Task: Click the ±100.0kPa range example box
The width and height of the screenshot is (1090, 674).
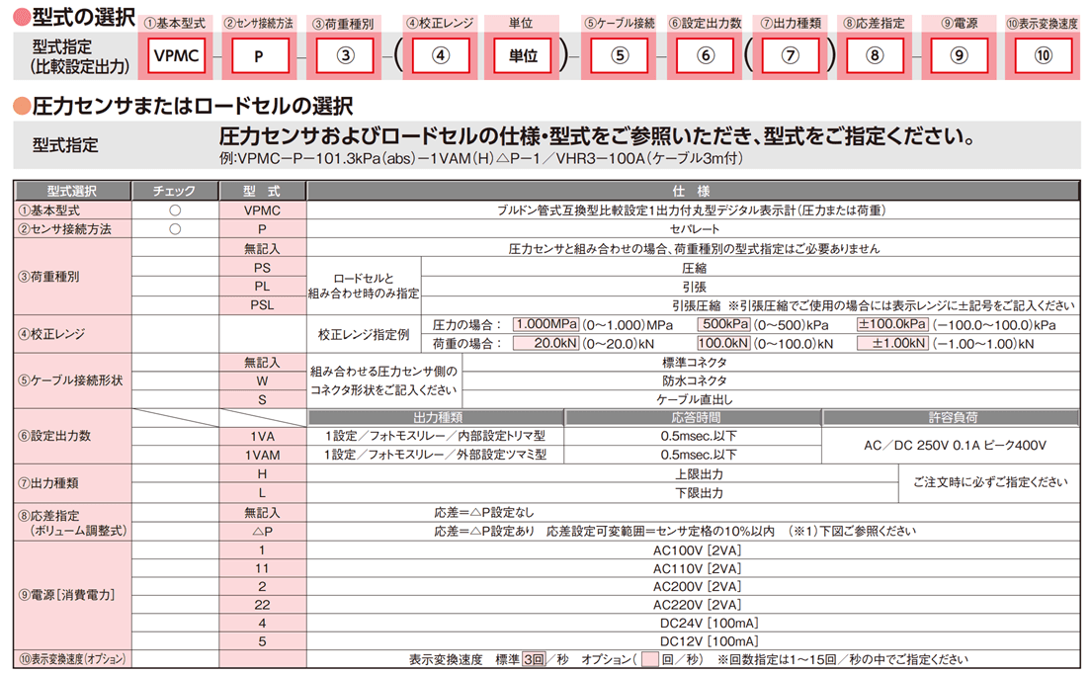Action: (x=892, y=324)
